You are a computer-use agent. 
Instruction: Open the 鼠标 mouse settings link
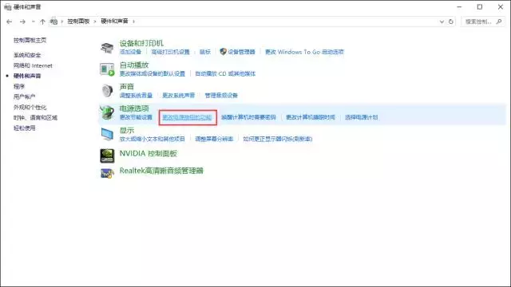pyautogui.click(x=205, y=52)
